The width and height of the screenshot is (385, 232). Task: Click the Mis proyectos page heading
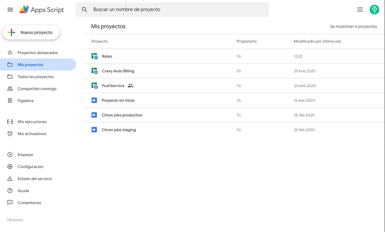108,26
